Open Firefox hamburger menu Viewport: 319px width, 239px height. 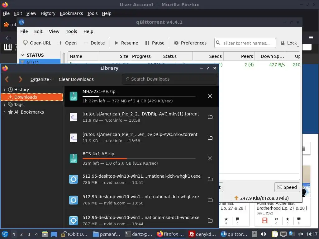click(x=311, y=38)
